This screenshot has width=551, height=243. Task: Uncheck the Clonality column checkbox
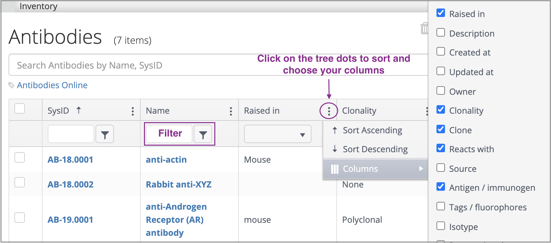coord(441,110)
